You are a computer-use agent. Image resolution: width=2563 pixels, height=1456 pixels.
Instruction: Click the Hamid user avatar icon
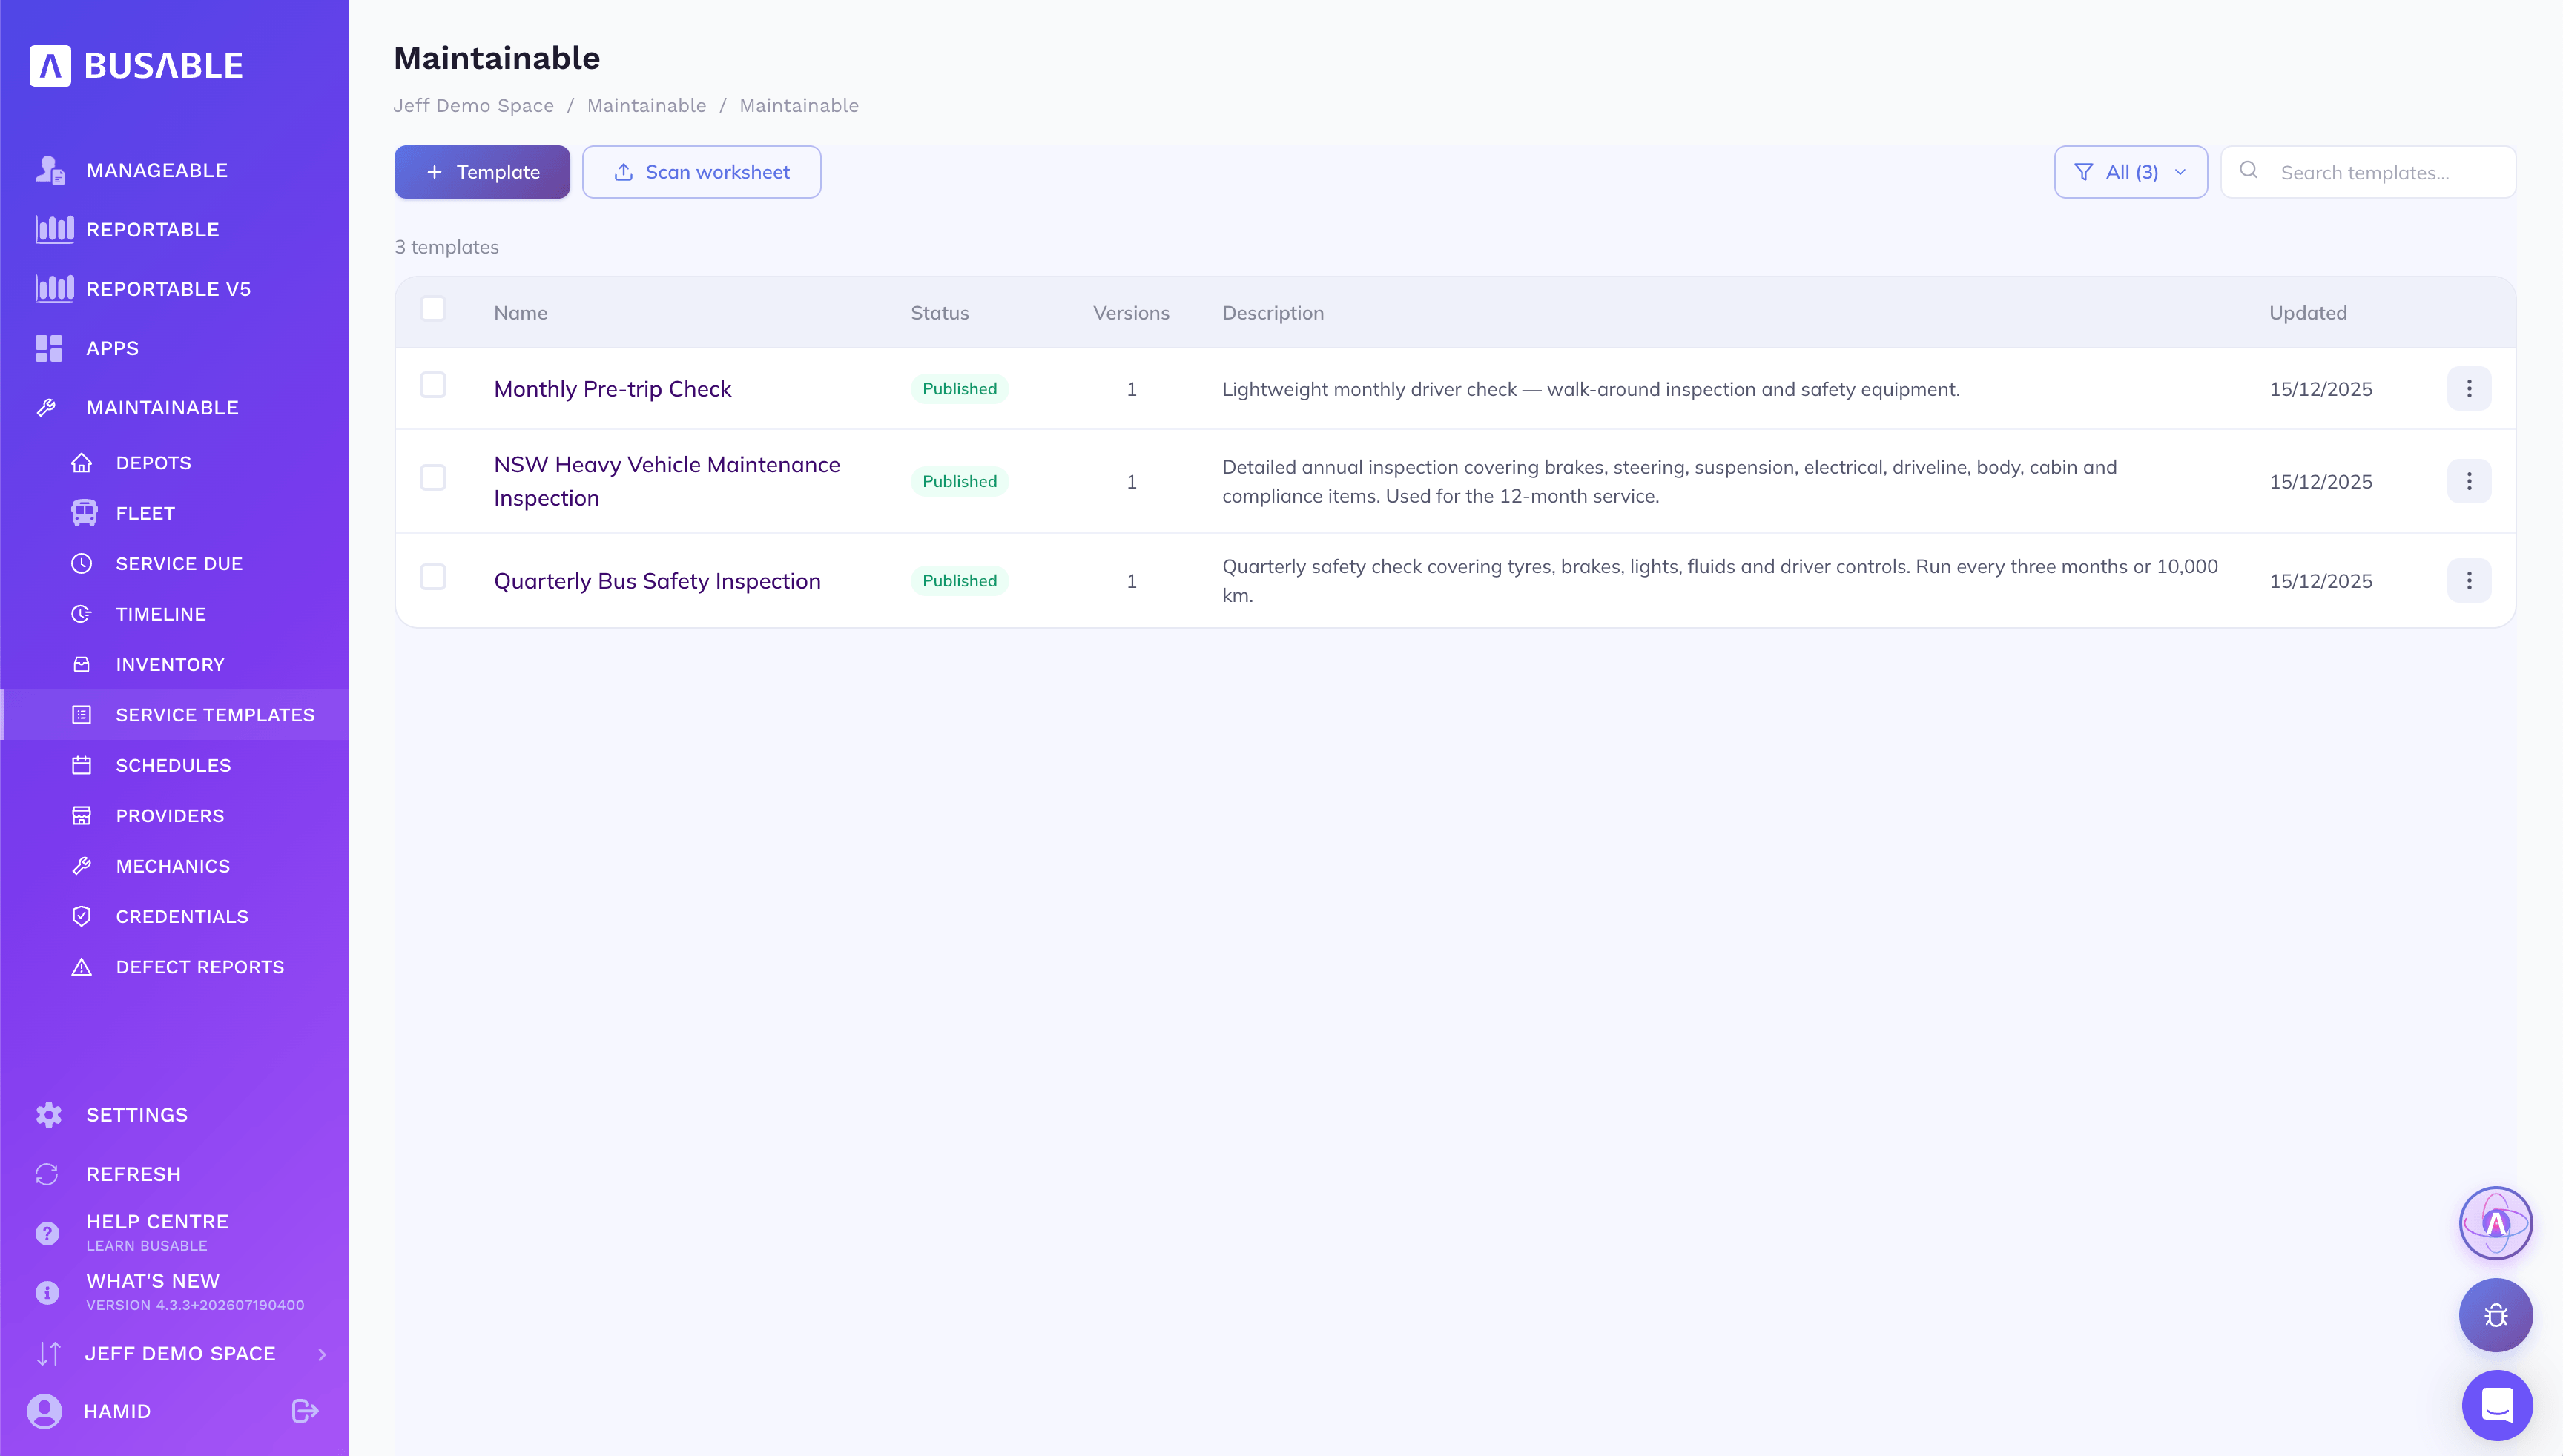[x=44, y=1411]
